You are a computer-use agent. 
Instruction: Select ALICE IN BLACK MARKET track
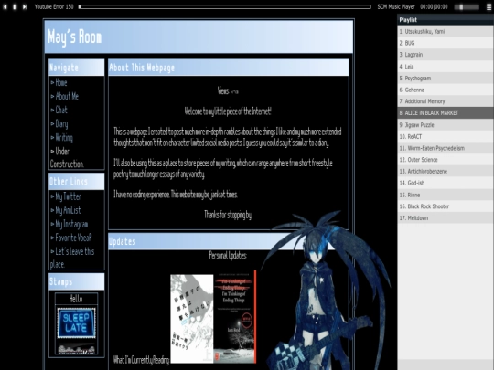point(446,113)
